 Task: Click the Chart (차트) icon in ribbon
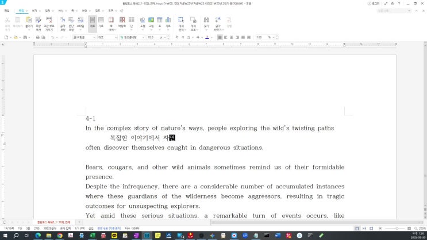168,22
